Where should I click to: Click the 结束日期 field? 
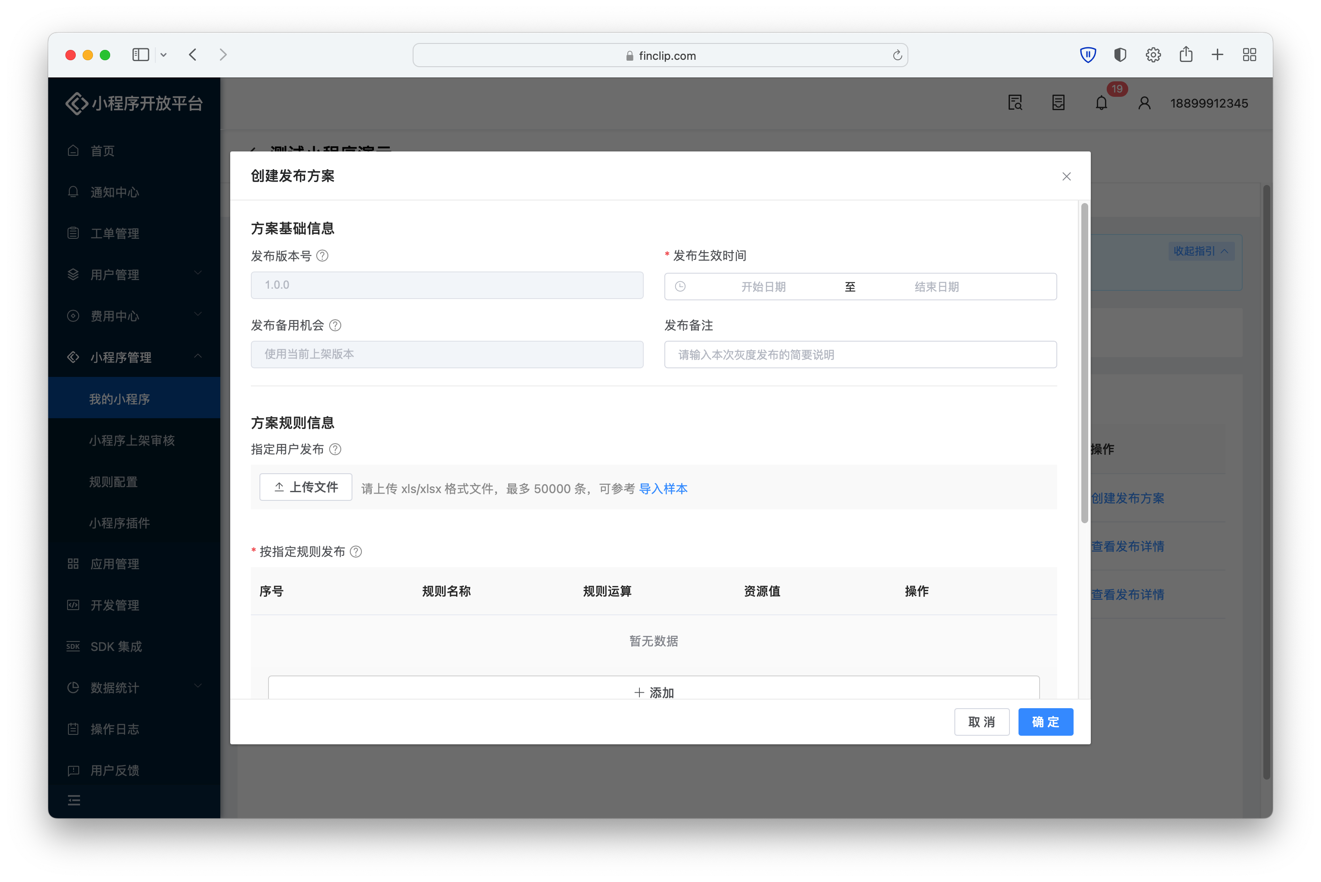937,286
